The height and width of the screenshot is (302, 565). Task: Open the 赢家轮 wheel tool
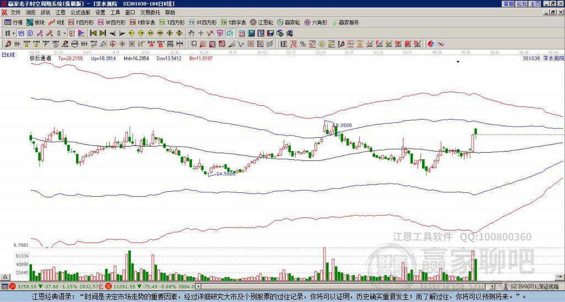point(289,22)
